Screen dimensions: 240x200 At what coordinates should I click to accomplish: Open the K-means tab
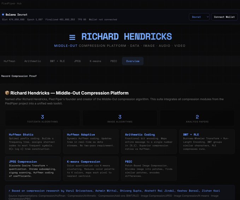click(x=95, y=61)
